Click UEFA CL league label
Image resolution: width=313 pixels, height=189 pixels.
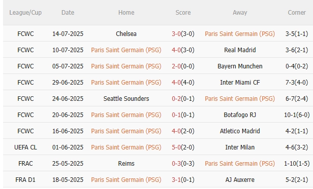point(25,147)
